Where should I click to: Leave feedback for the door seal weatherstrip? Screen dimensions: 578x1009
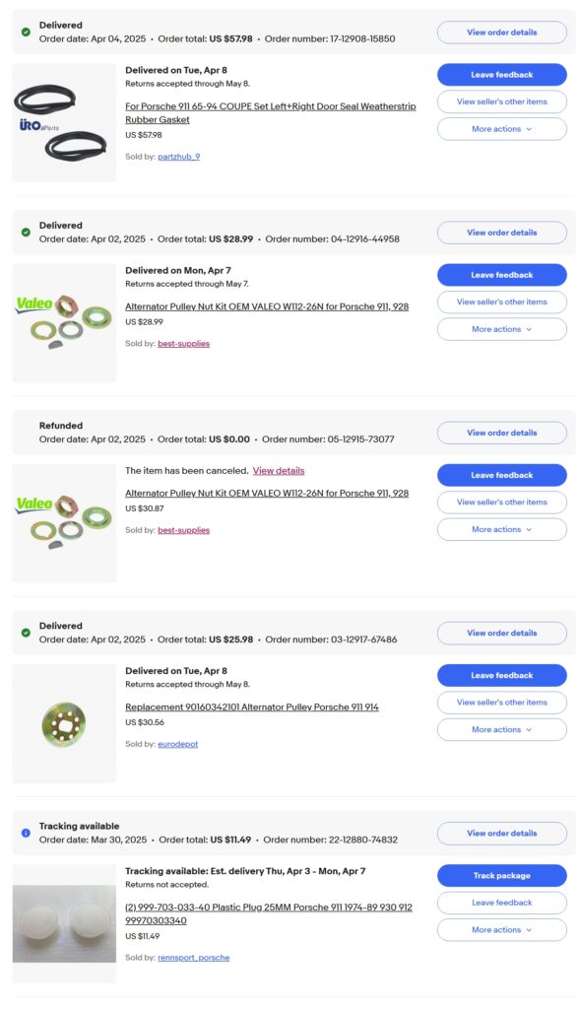(502, 75)
